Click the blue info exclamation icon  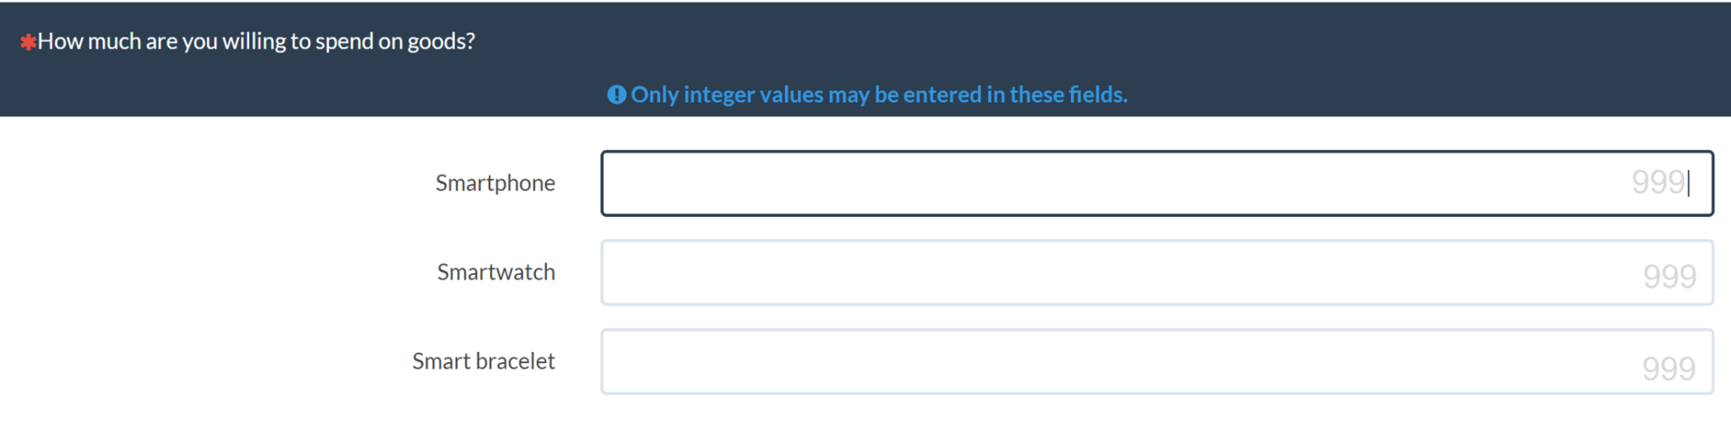click(617, 94)
